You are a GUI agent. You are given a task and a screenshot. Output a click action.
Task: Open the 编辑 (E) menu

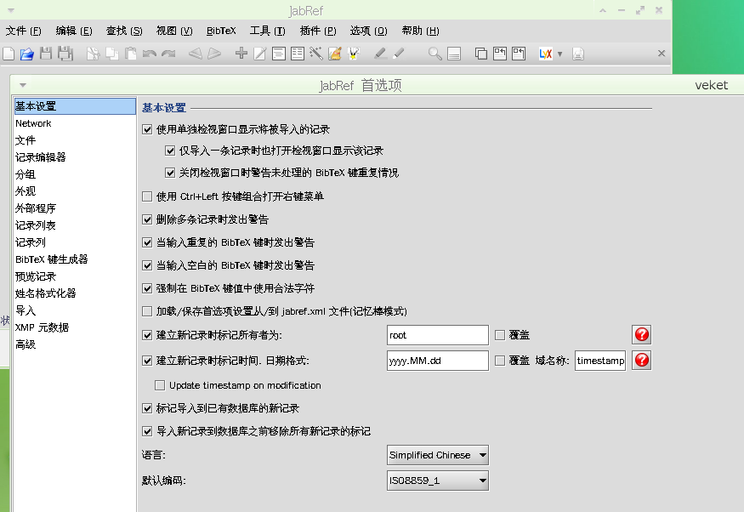(x=74, y=31)
